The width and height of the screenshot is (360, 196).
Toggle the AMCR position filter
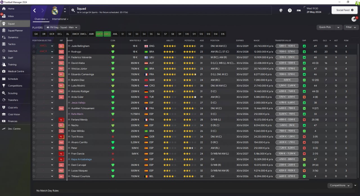(x=99, y=34)
